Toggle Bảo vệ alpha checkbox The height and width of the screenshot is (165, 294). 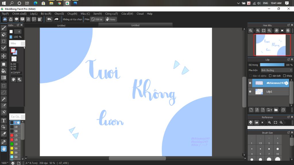pos(250,76)
